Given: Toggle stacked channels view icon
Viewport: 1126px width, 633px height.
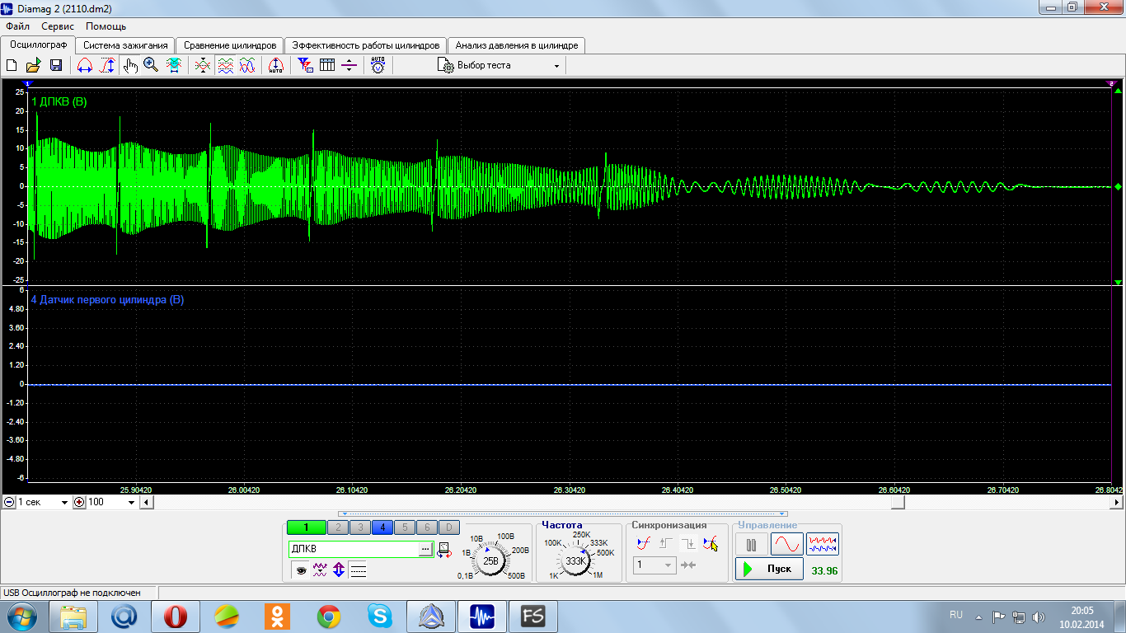Looking at the screenshot, I should click(x=225, y=65).
